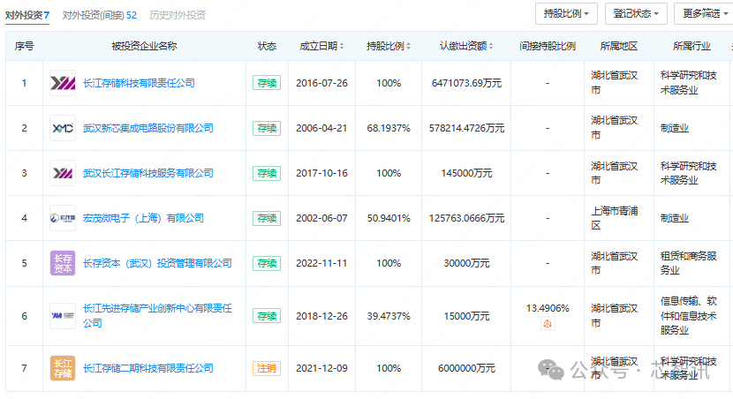
Task: Sort by 成立日期 column arrows
Action: 342,46
